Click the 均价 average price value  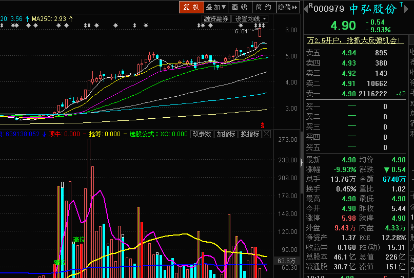(x=399, y=160)
